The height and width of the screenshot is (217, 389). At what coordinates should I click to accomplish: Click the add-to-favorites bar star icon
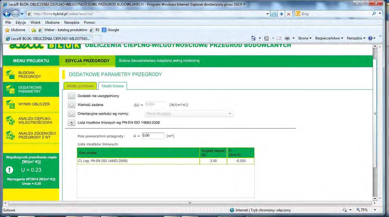pos(34,30)
